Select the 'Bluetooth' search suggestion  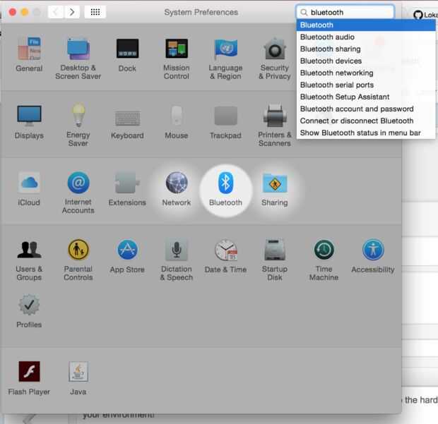(366, 25)
